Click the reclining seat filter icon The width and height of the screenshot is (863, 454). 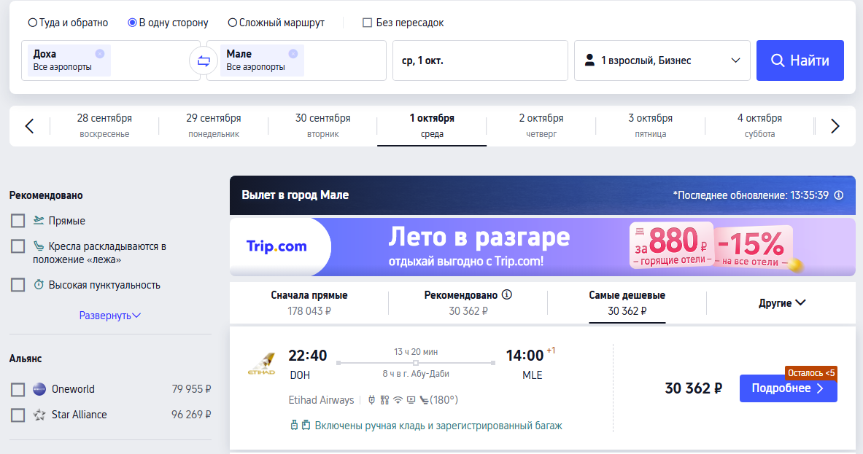[39, 246]
